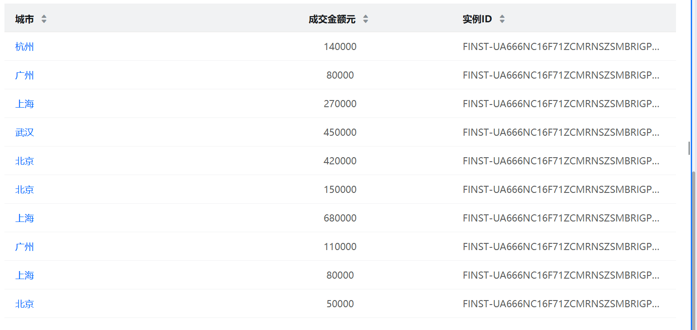Select the 上海 link in the 680000 row

click(x=25, y=218)
